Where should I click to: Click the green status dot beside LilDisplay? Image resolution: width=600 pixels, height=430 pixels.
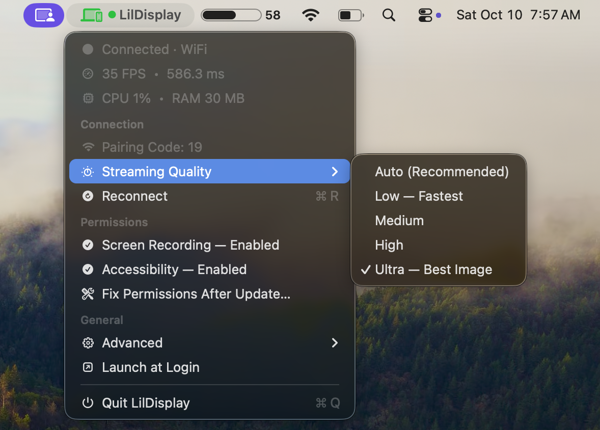click(112, 15)
